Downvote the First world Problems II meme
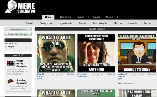157x97 pixels. (x=94, y=75)
